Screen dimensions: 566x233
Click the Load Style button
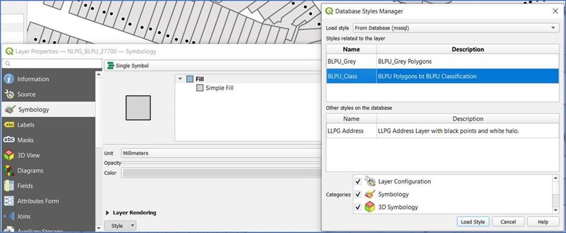(x=472, y=222)
